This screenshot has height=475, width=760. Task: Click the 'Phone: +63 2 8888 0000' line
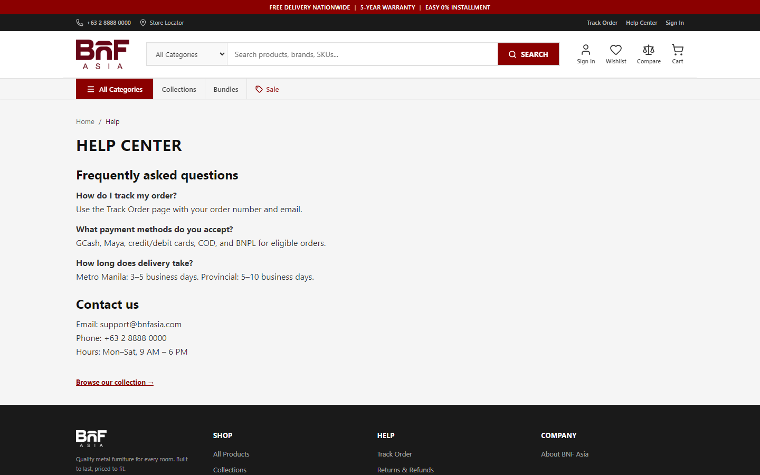121,338
